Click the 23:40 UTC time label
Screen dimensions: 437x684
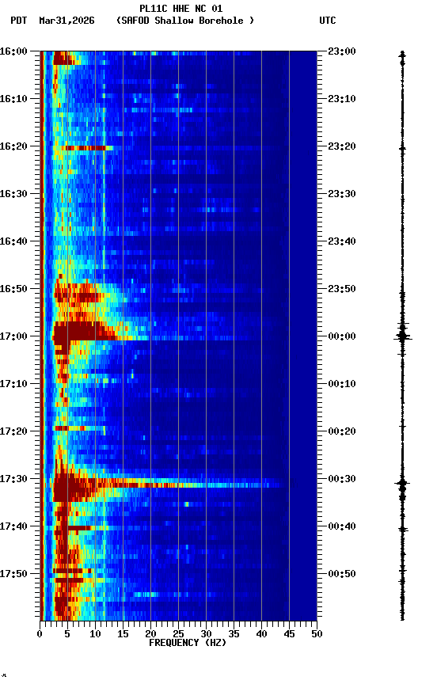coord(342,241)
